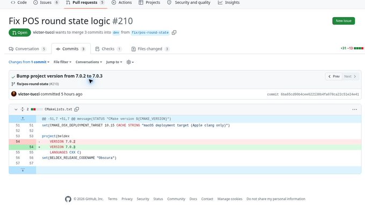The width and height of the screenshot is (365, 205).
Task: Switch to the Commits tab
Action: 71,49
